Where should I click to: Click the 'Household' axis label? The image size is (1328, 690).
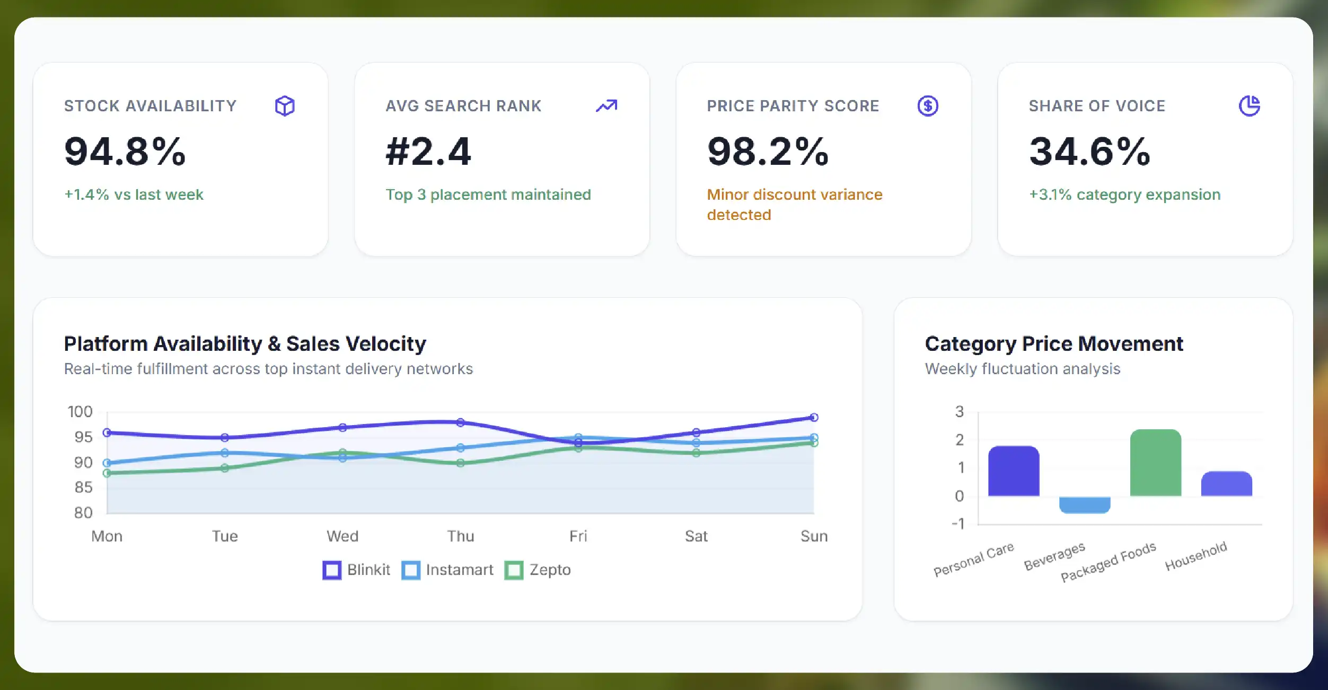pyautogui.click(x=1196, y=555)
